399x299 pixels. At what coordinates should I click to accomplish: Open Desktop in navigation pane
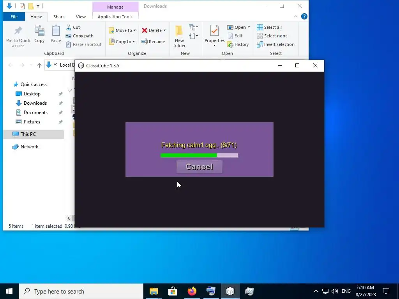(x=32, y=94)
